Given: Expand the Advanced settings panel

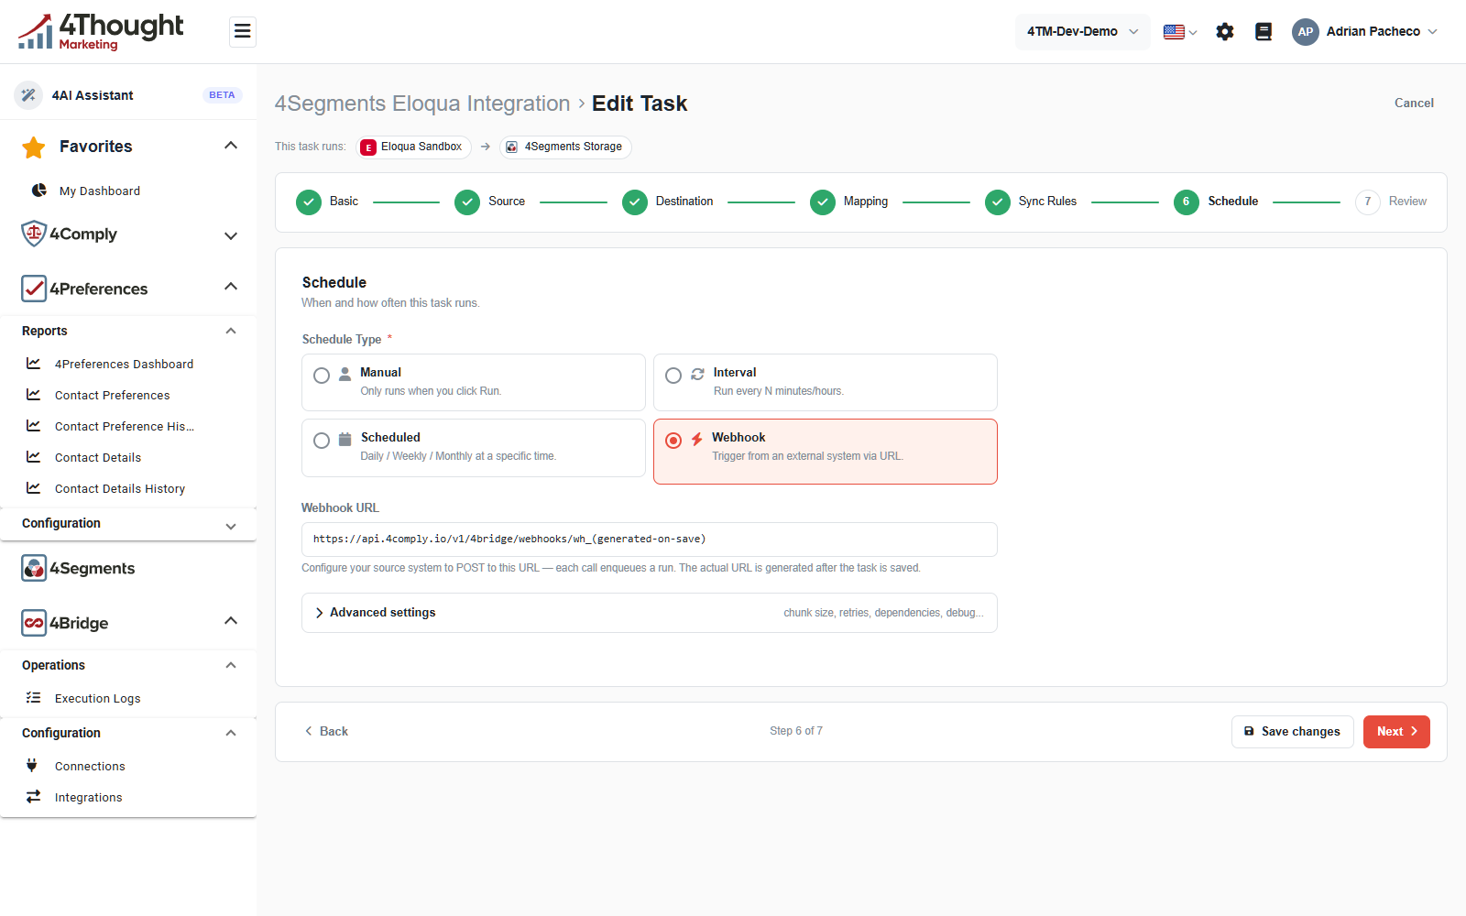Looking at the screenshot, I should click(650, 613).
